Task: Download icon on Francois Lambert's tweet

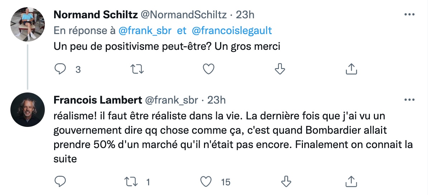Action: (x=286, y=182)
